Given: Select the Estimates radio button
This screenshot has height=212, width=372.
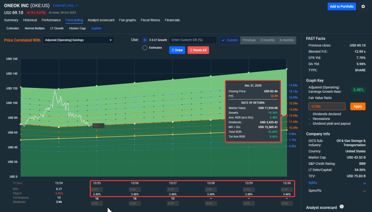Looking at the screenshot, I should (x=145, y=48).
